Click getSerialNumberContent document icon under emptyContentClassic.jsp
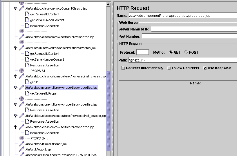This screenshot has height=156, width=237. (27, 20)
